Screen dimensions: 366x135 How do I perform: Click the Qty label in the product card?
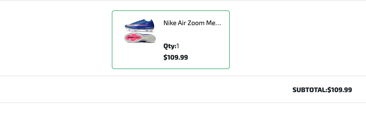coord(170,46)
